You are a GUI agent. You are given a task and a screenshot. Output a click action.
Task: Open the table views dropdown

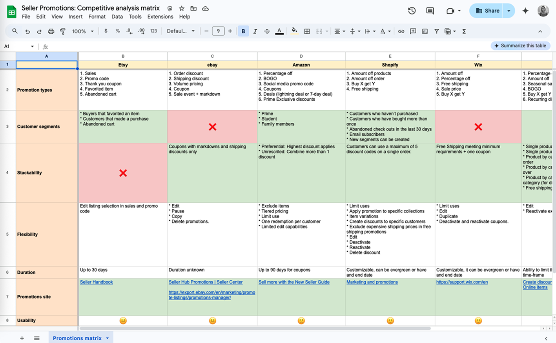[450, 31]
